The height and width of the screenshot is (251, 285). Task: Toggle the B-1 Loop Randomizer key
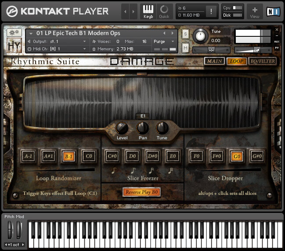(x=69, y=156)
